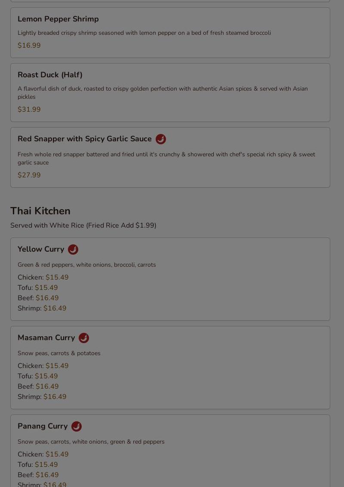This screenshot has height=487, width=344.
Task: Choose Shrimp option under Yellow Curry
Action: (x=42, y=308)
